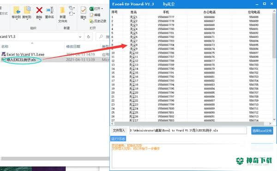This screenshot has width=277, height=171.
Task: Click the Explorer horizontal scrollbar
Action: [x=55, y=159]
